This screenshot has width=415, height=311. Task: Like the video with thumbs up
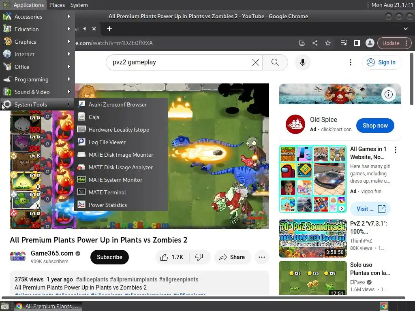pos(172,257)
